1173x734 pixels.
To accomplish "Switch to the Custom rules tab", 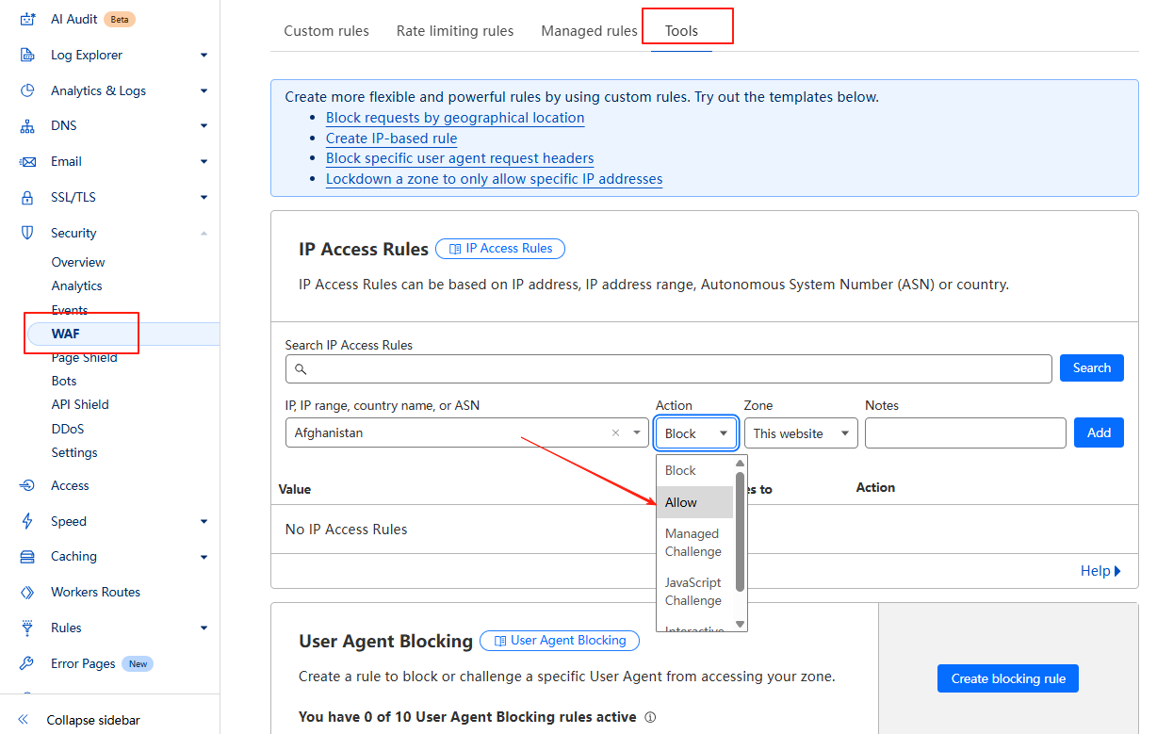I will click(x=326, y=30).
